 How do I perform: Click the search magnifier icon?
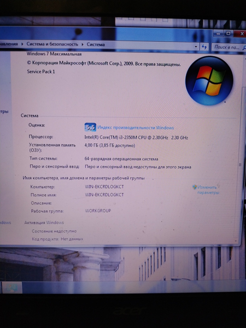point(244,48)
